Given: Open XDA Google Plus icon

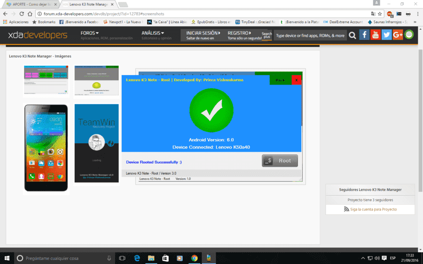Looking at the screenshot, I should 398,35.
